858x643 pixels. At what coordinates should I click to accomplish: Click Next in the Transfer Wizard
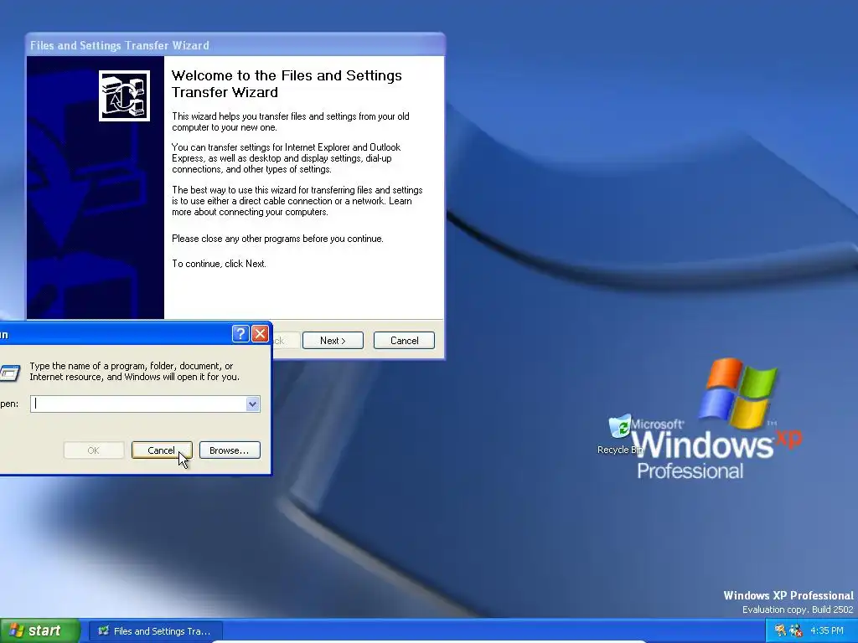tap(333, 340)
